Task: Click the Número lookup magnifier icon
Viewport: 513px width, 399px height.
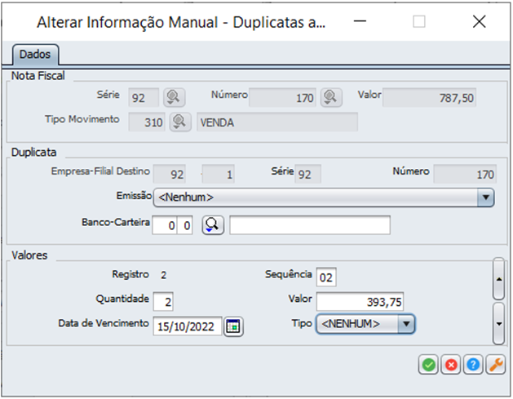Action: coord(329,97)
